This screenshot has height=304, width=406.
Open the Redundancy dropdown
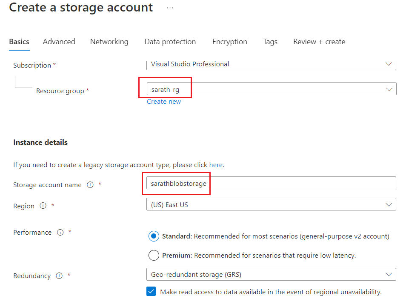point(388,274)
